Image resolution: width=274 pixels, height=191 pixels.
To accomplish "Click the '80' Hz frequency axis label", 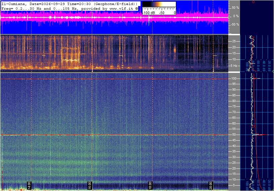I will [x=234, y=101].
